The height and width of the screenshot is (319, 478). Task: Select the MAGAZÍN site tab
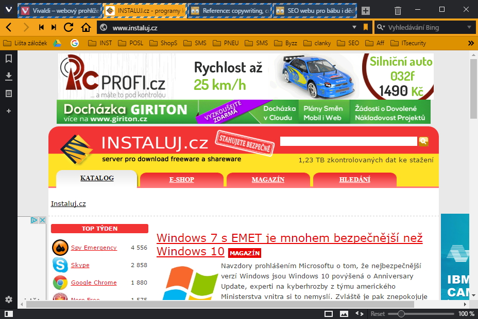point(268,179)
